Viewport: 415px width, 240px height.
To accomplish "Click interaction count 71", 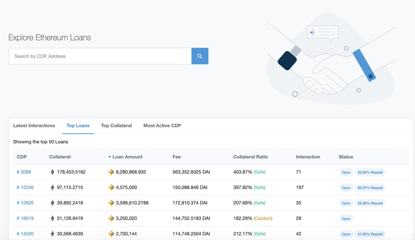I will coord(298,172).
